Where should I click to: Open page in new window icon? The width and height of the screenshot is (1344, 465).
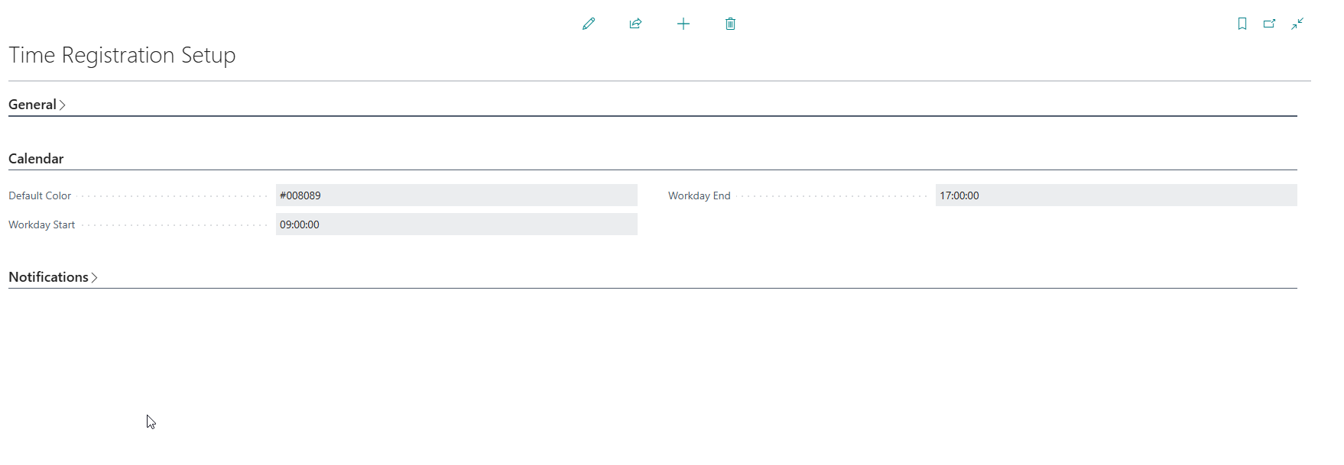click(x=1270, y=24)
